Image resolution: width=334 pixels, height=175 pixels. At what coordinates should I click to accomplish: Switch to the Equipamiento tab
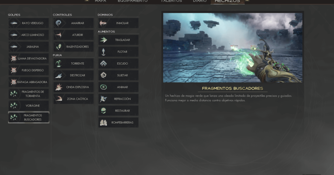(x=133, y=1)
